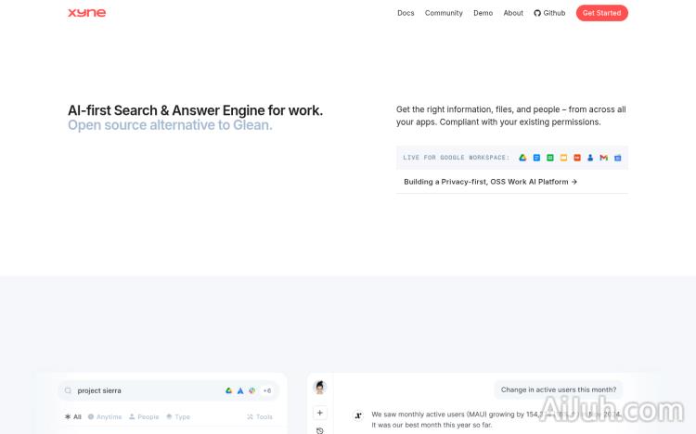This screenshot has width=696, height=434.
Task: Click the green Google Sheets icon
Action: click(x=550, y=158)
